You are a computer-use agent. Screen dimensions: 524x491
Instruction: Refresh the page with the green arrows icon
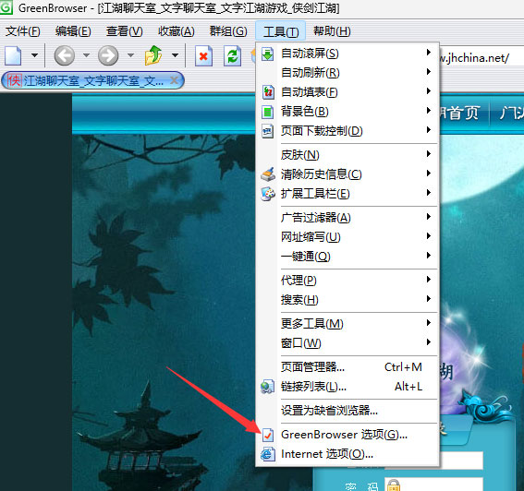pos(232,56)
